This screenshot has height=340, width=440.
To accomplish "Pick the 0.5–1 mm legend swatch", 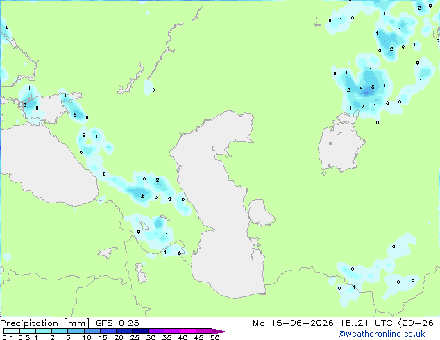I will point(28,331).
